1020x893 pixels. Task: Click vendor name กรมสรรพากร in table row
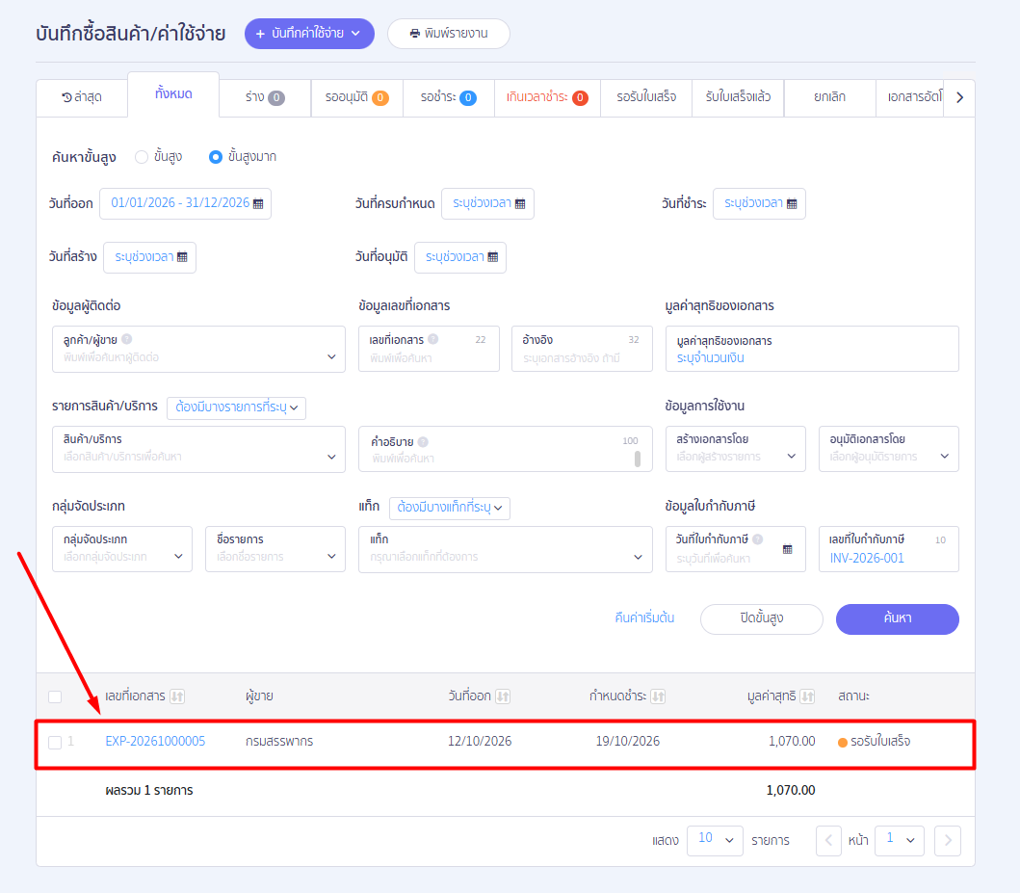point(279,742)
